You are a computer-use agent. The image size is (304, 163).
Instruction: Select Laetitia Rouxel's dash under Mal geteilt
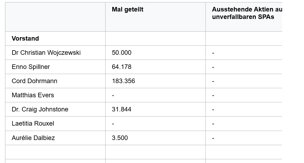click(113, 124)
